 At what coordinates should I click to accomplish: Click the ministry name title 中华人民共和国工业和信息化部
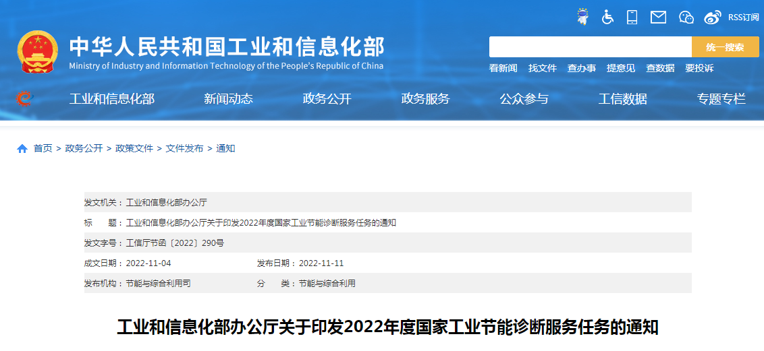[x=227, y=46]
